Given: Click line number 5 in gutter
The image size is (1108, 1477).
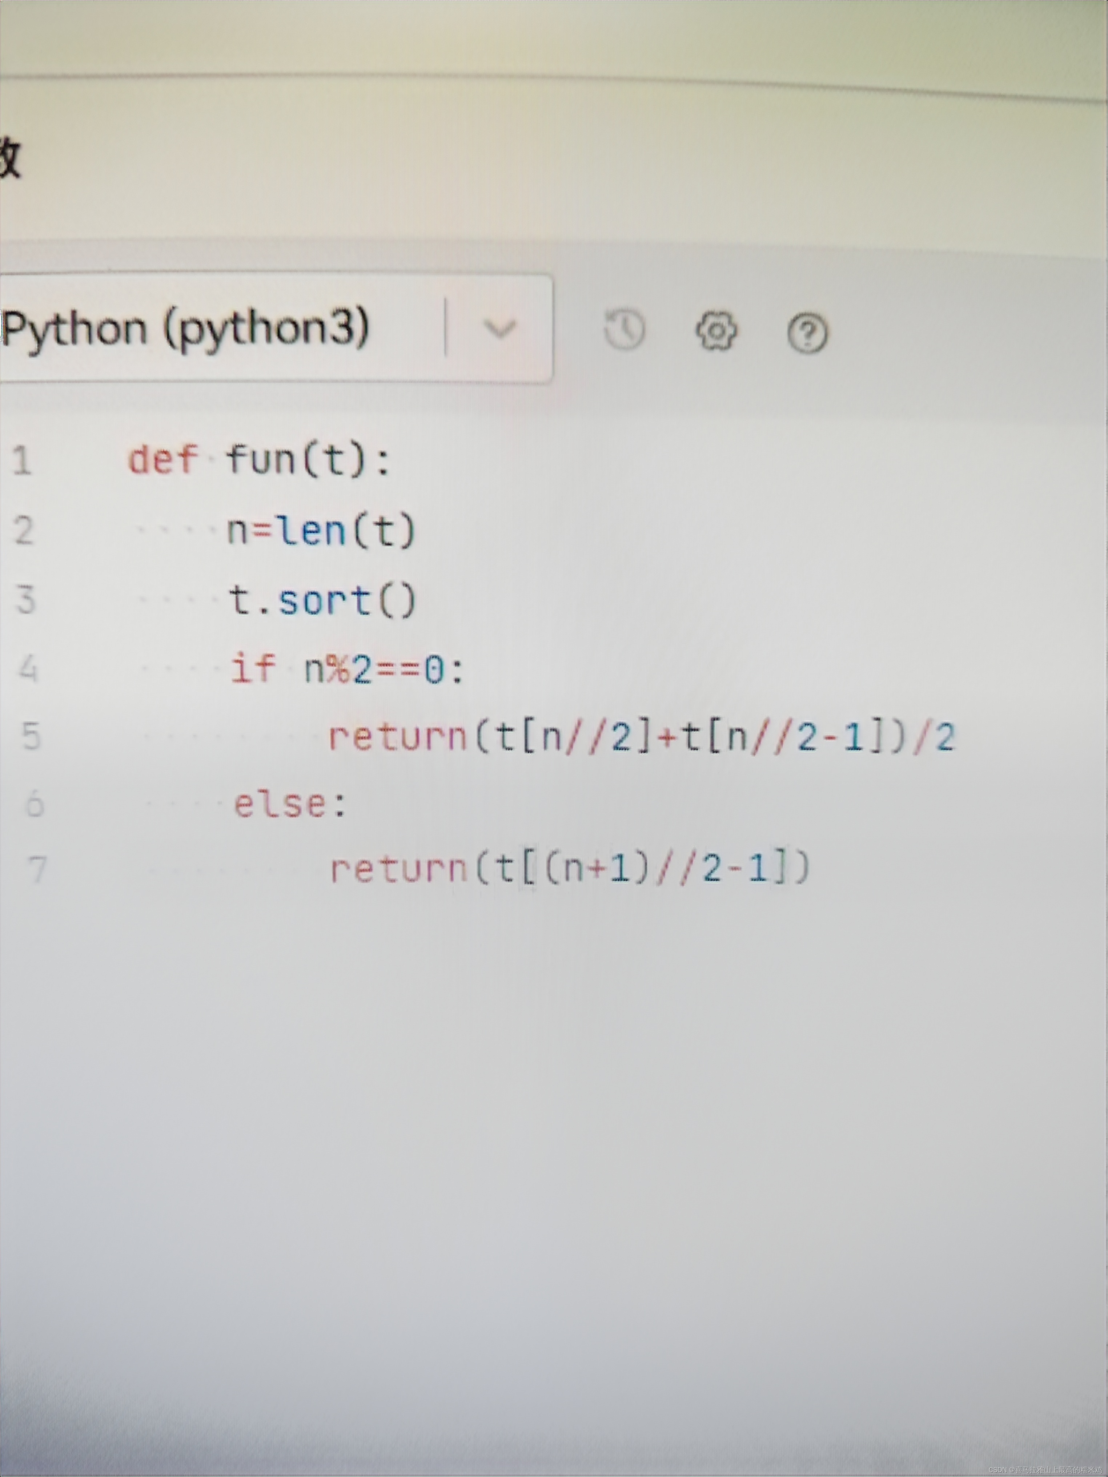Looking at the screenshot, I should point(31,736).
